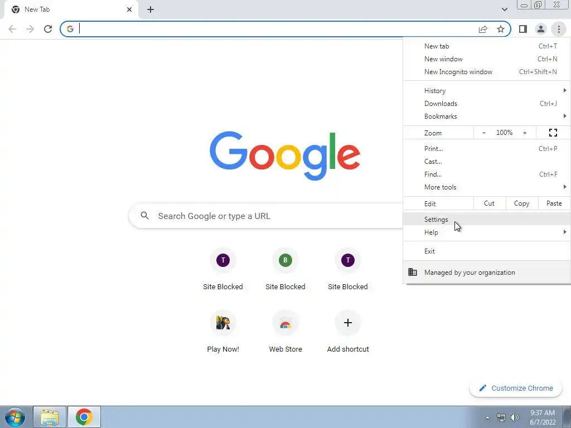Screen dimensions: 571x428
Task: Click the Customize Chrome button
Action: (516, 388)
